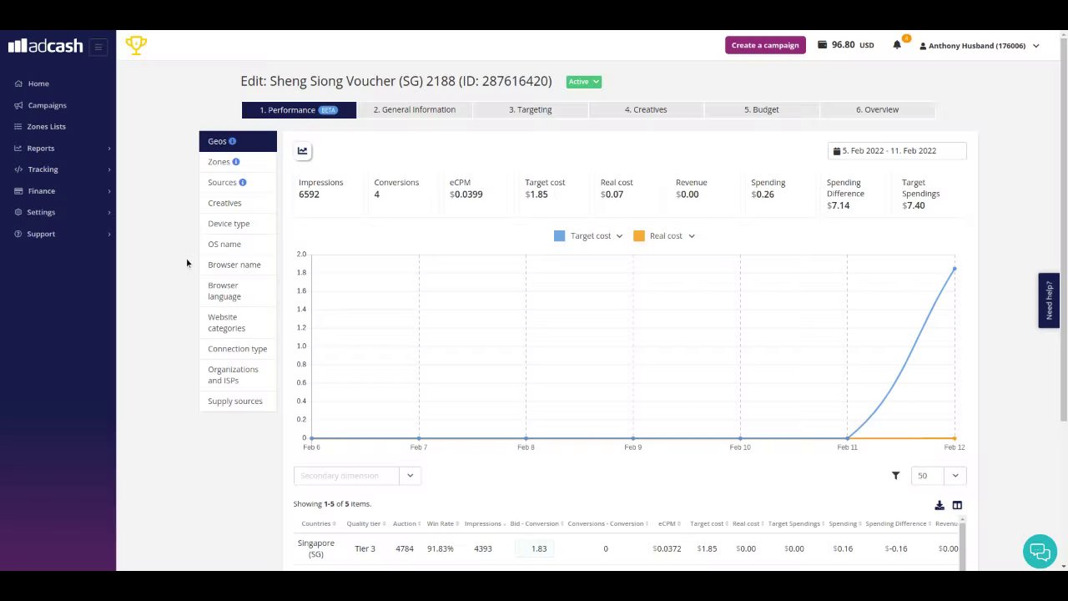
Task: Open the Zones Lists sidebar link
Action: [x=46, y=127]
